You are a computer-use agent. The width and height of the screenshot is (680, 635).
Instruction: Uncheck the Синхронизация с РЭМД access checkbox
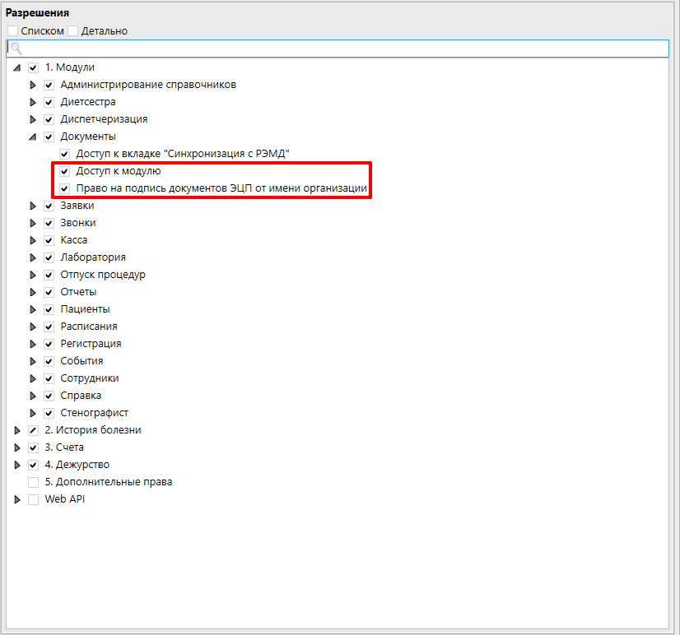[65, 154]
